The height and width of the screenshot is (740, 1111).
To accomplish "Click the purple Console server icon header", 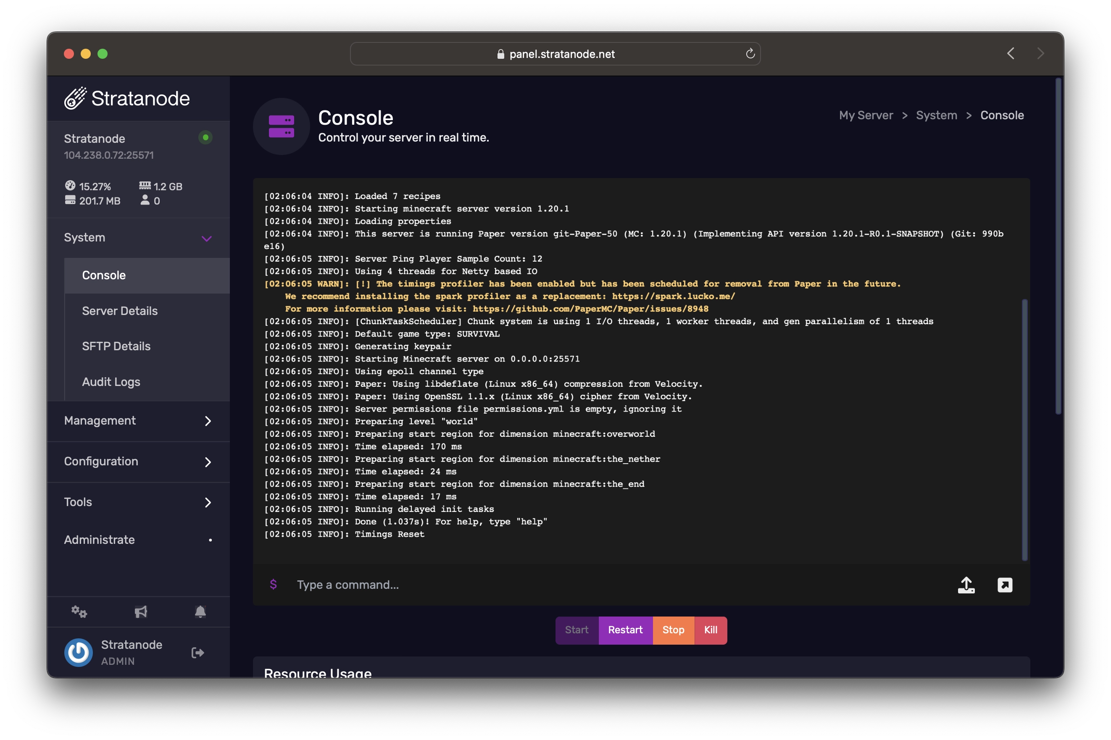I will tap(281, 126).
